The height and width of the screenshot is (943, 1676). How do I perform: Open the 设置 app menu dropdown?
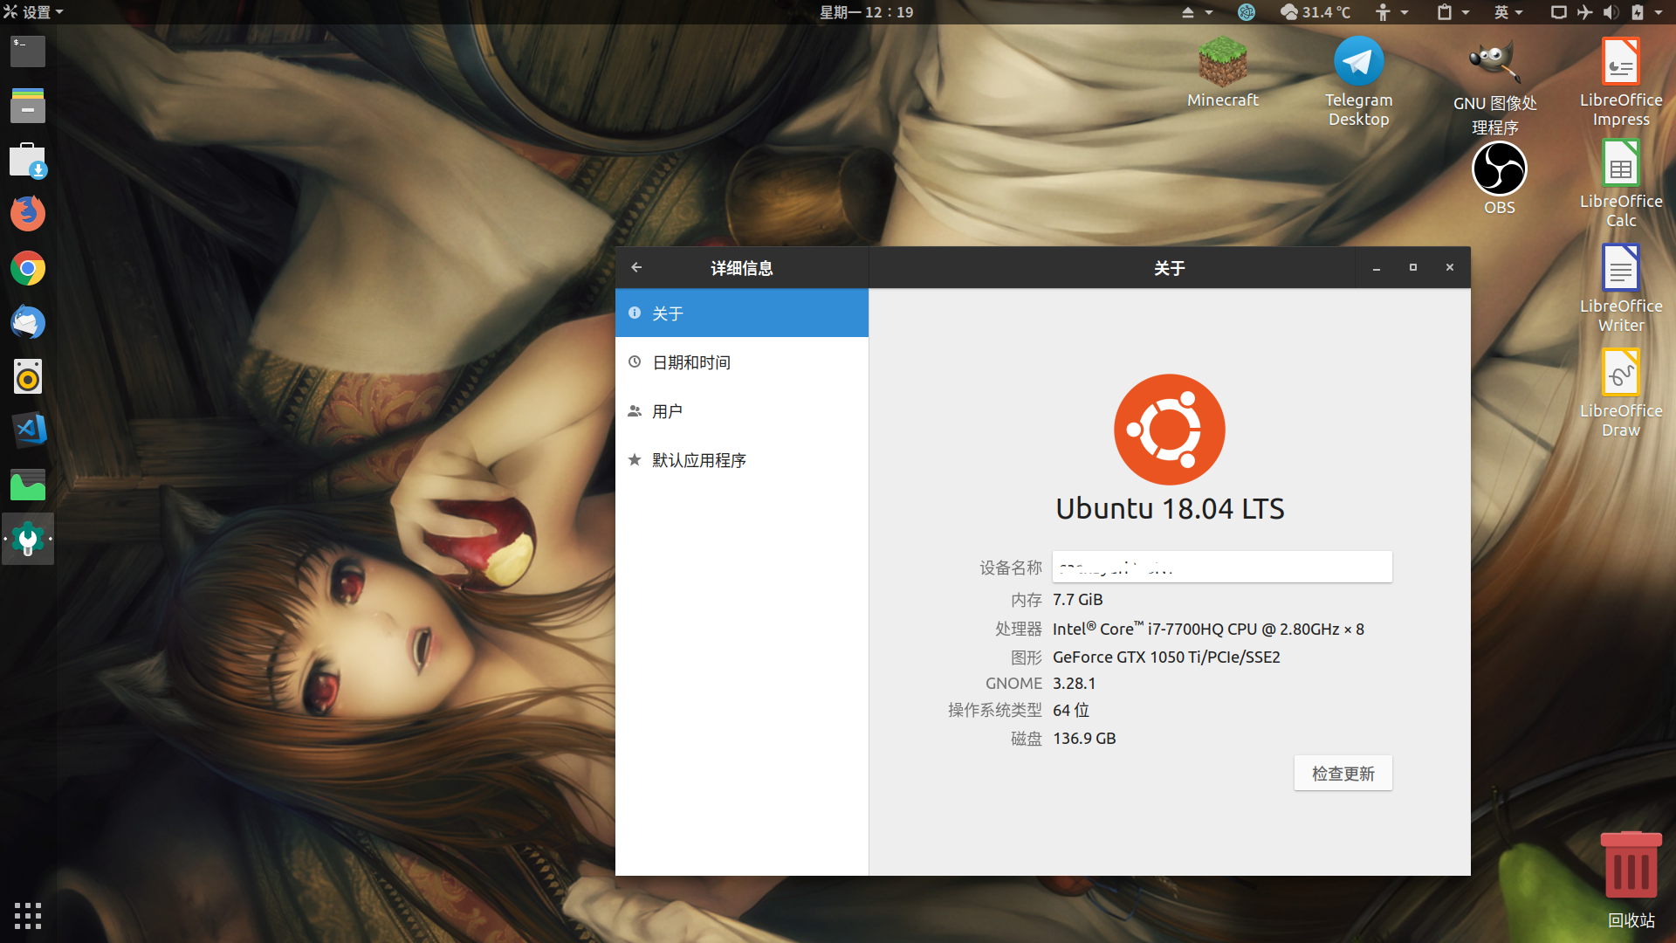34,12
